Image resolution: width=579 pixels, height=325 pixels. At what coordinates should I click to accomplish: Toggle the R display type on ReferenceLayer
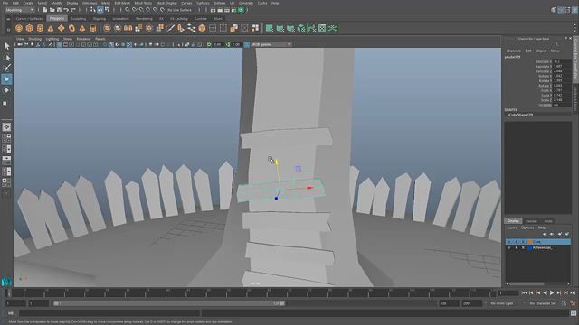[523, 248]
